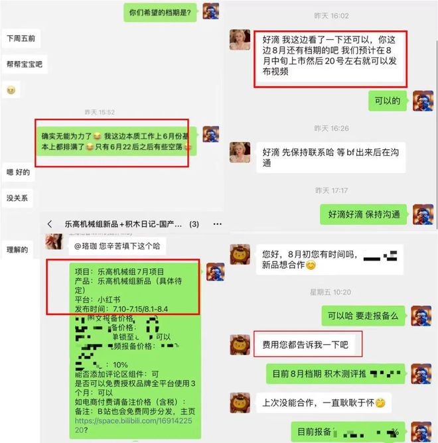Tap the '没关系' message bubble
The width and height of the screenshot is (438, 443).
tap(17, 198)
